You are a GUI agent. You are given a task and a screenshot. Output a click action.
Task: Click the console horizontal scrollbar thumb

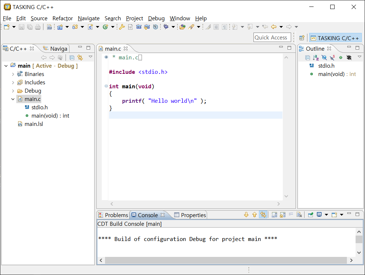coord(226,260)
